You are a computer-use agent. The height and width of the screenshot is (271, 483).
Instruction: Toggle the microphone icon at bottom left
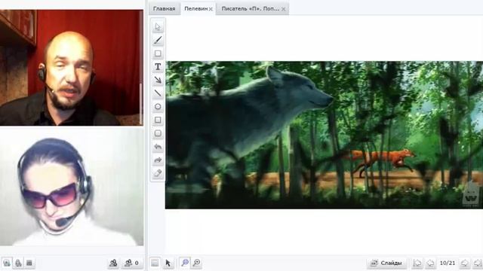(x=18, y=263)
